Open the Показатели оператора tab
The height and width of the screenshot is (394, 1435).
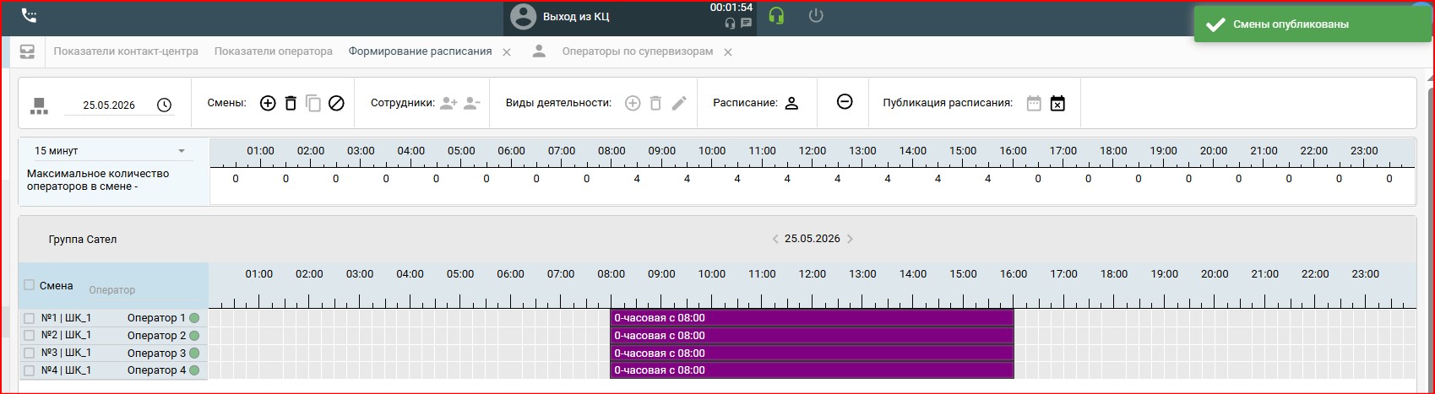click(x=274, y=51)
